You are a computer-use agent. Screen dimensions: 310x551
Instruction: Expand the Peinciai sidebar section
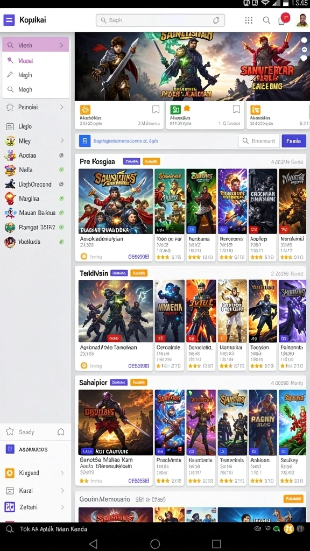62,107
